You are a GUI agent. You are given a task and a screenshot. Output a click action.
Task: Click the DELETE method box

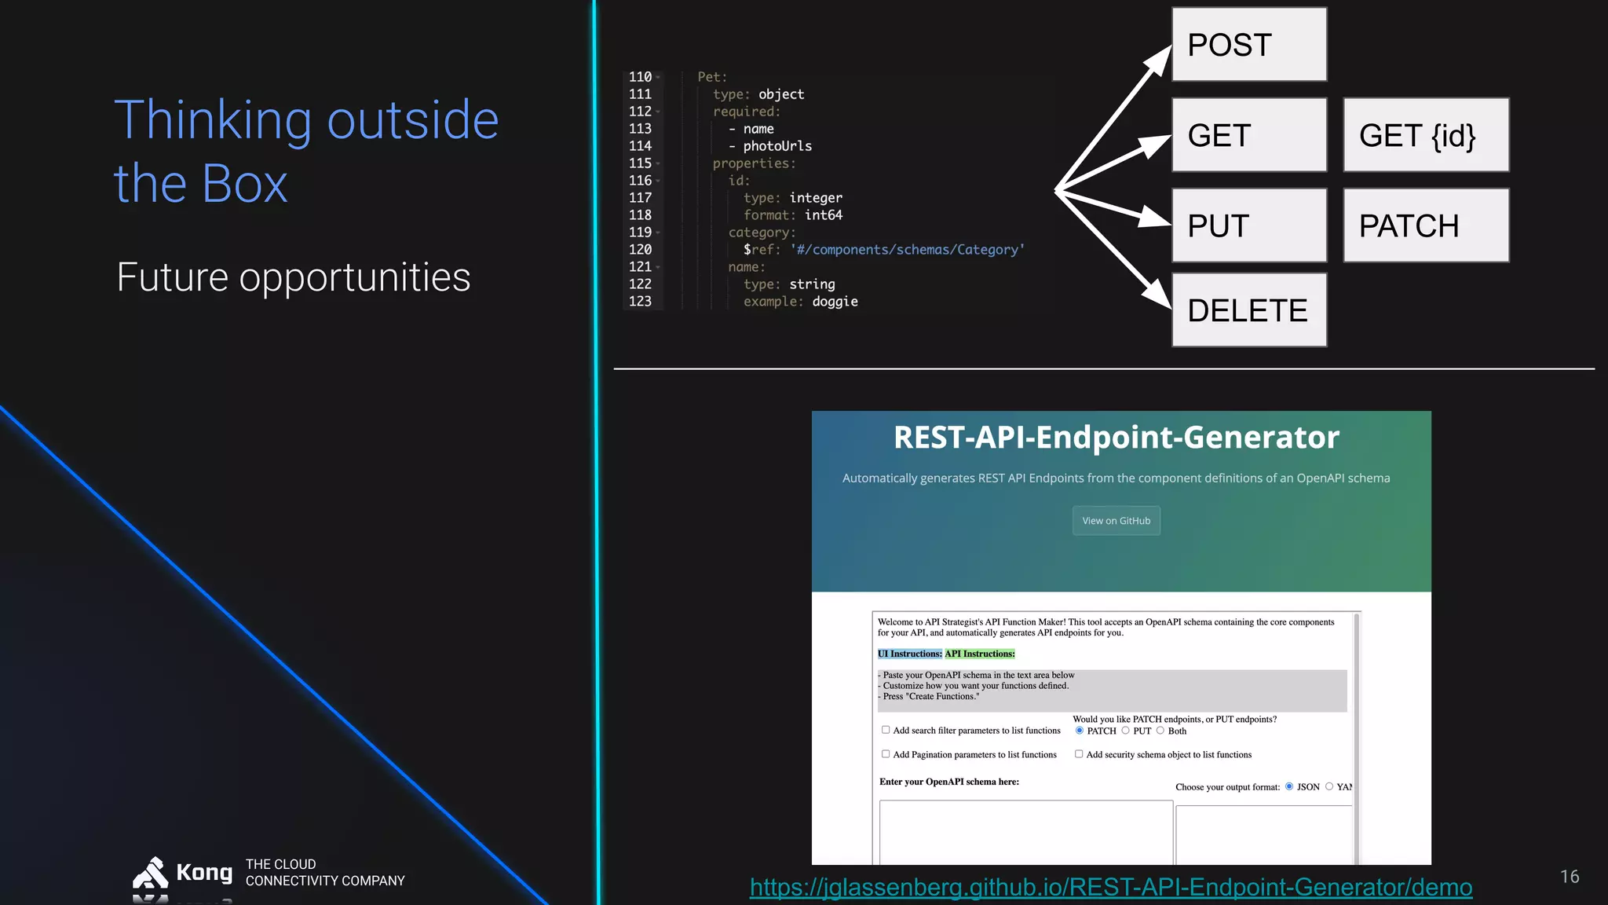(x=1248, y=310)
